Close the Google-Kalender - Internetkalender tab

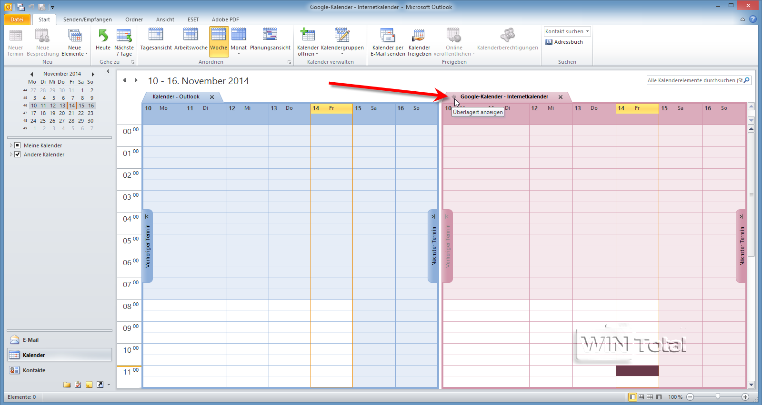tap(561, 97)
